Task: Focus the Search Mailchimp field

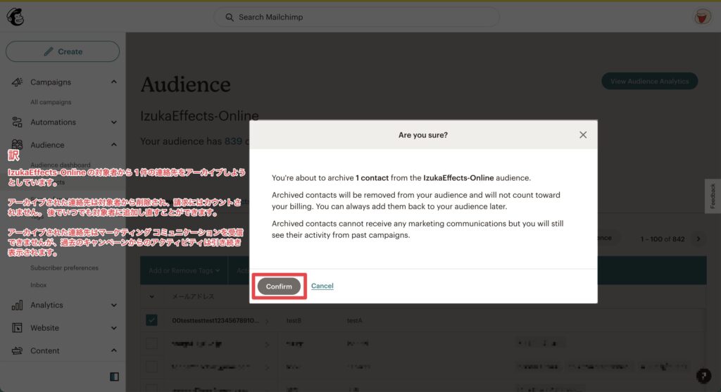Action: tap(356, 17)
